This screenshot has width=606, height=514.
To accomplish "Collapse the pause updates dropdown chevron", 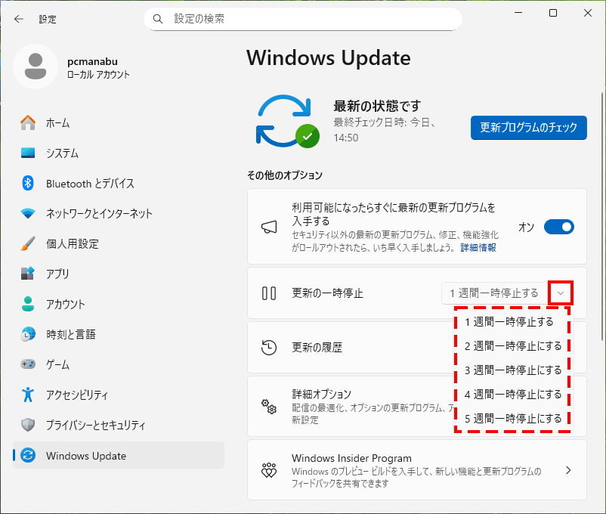I will click(561, 293).
